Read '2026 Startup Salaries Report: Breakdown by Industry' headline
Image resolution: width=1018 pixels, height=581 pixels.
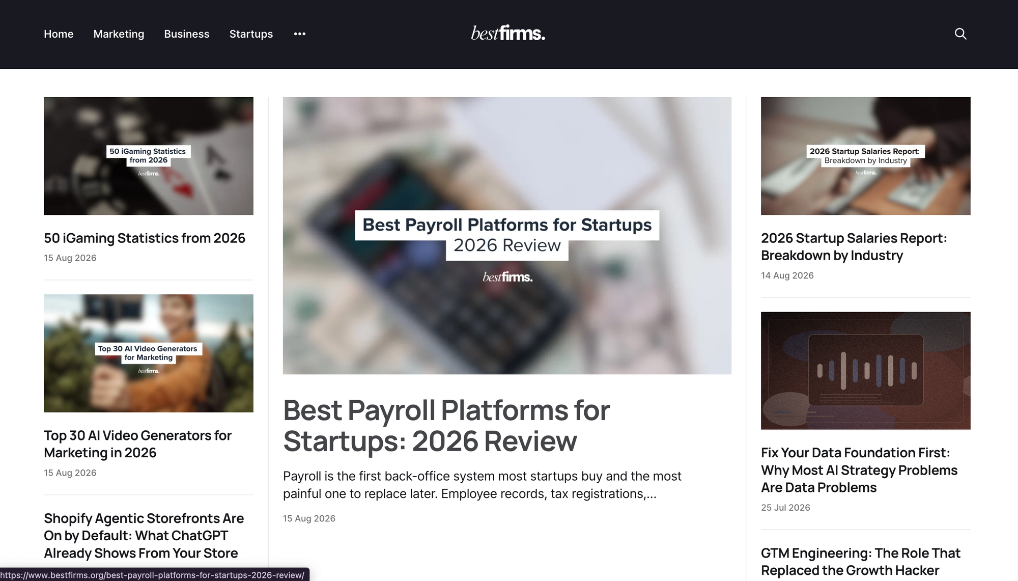pos(854,246)
